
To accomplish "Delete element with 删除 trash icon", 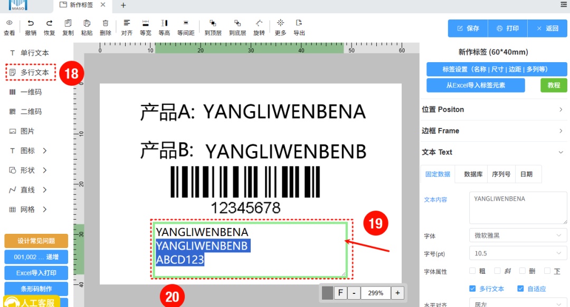I will pyautogui.click(x=106, y=23).
